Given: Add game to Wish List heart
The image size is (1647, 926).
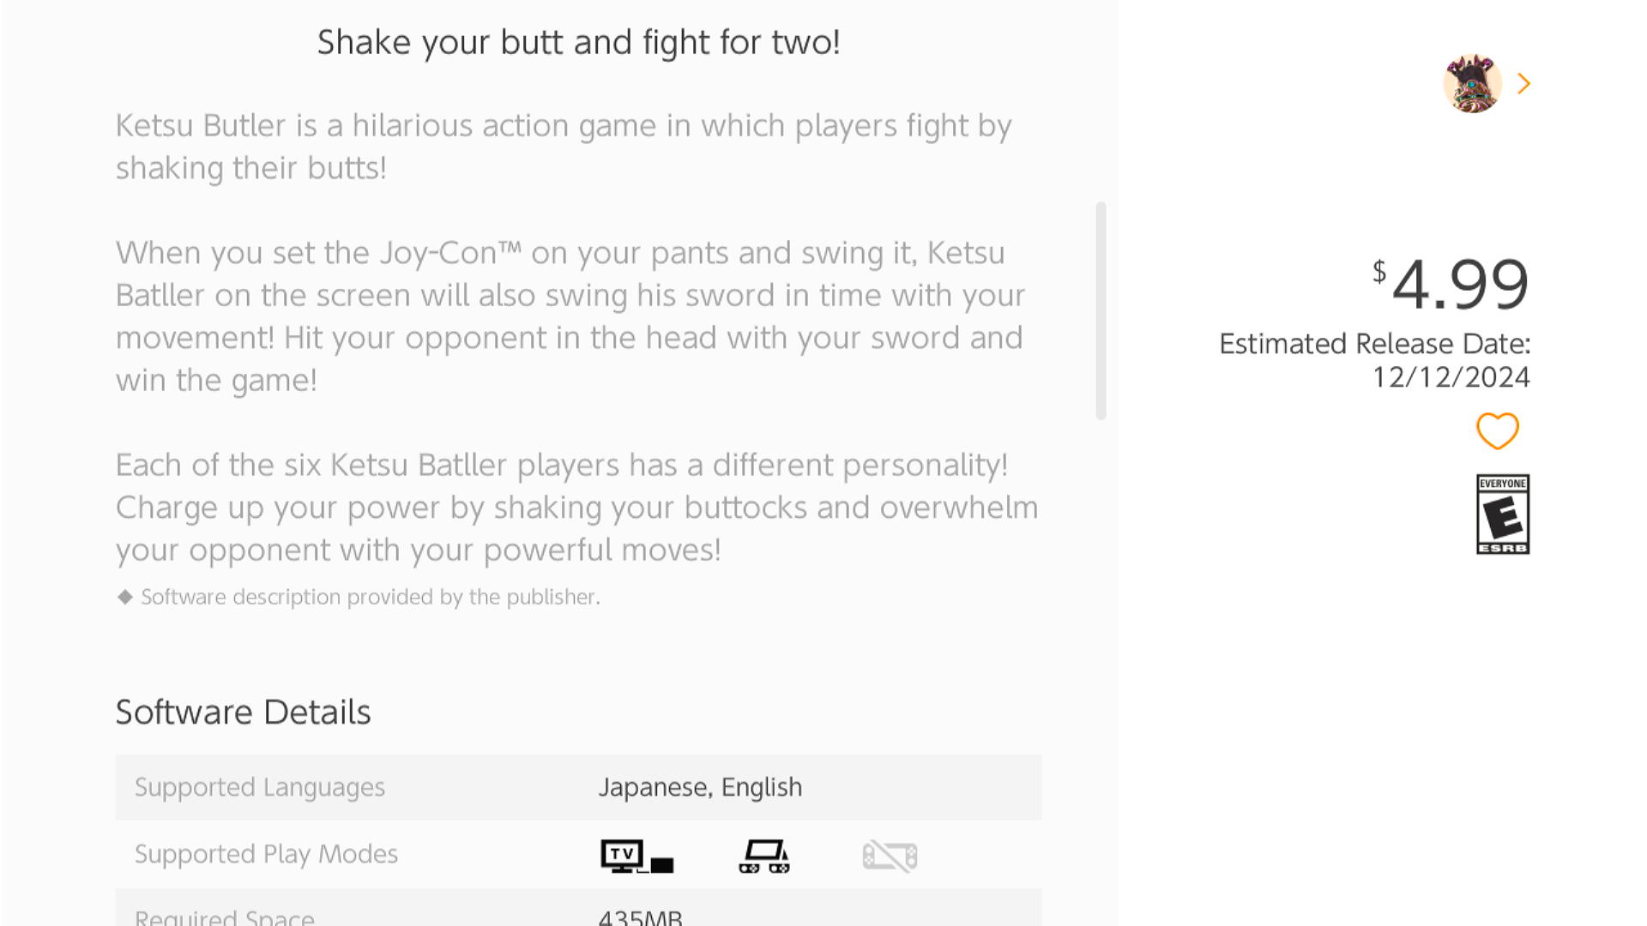Looking at the screenshot, I should pos(1497,430).
